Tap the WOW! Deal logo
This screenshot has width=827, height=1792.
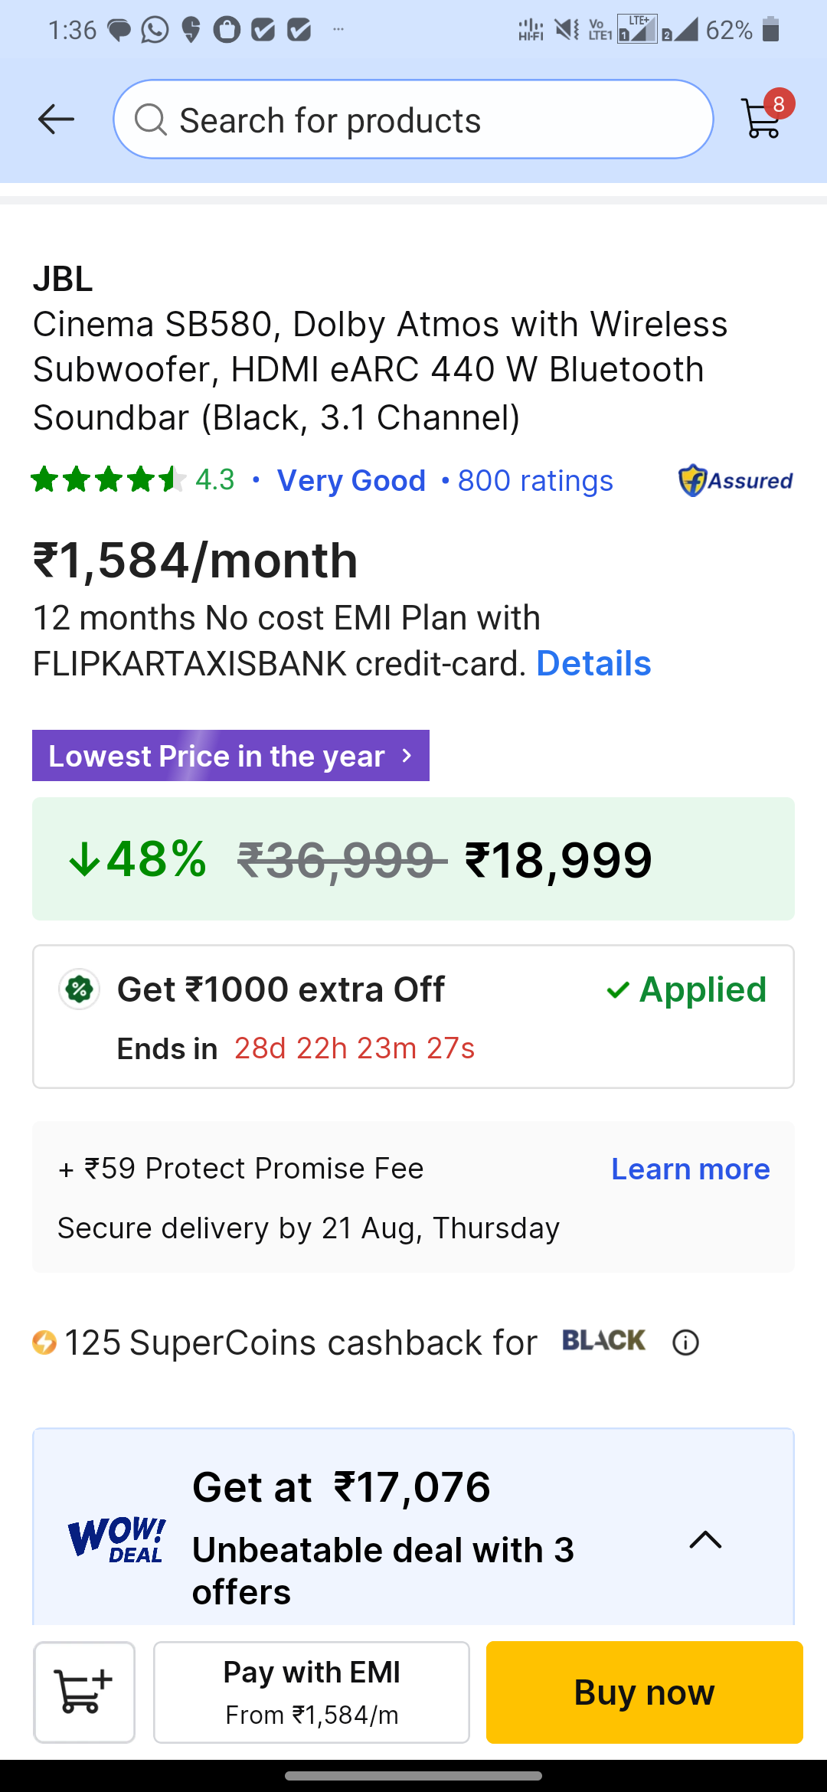pyautogui.click(x=116, y=1539)
